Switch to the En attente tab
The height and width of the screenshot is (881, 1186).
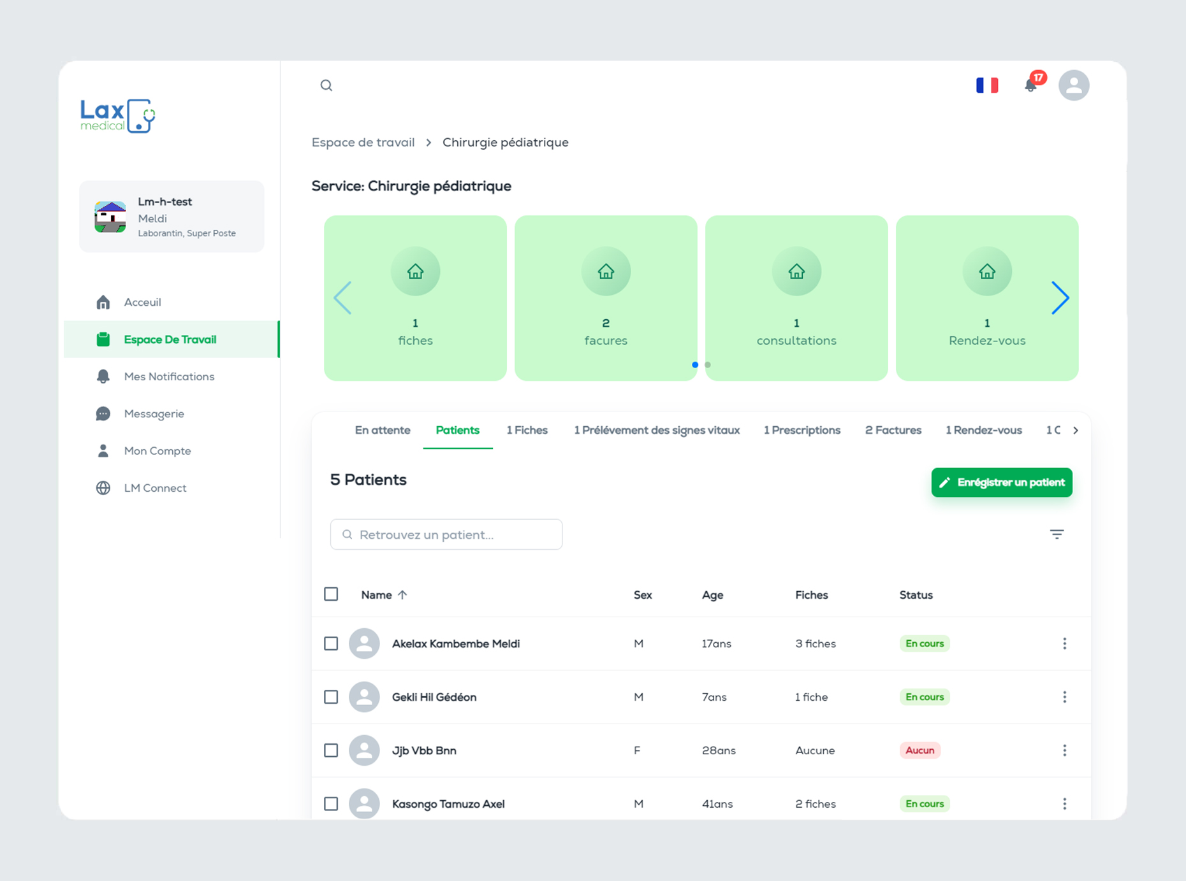click(382, 431)
